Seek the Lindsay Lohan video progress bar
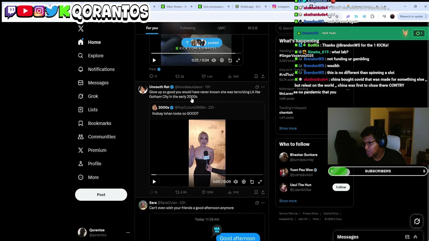The image size is (429, 241). [207, 175]
